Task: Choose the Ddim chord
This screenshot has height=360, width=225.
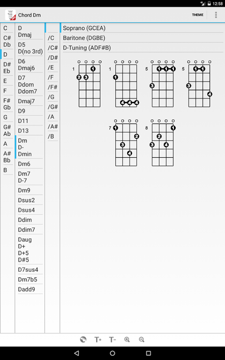Action: 30,220
